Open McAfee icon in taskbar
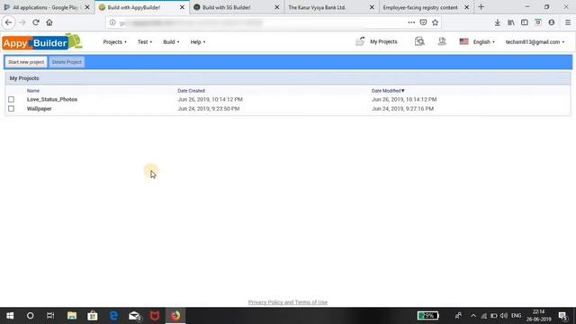This screenshot has height=324, width=576. click(x=155, y=316)
